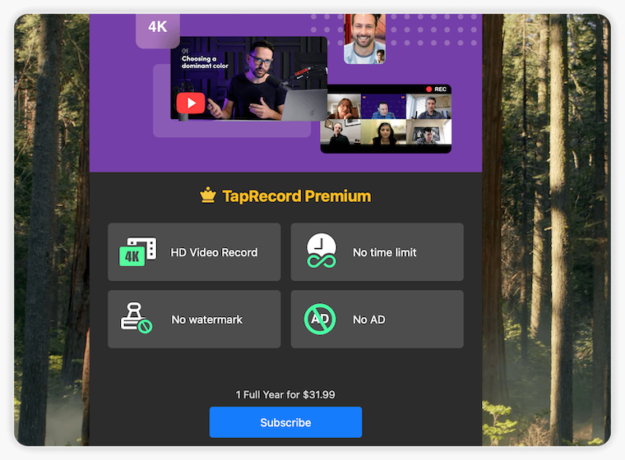Select the No time limit label

pyautogui.click(x=384, y=252)
